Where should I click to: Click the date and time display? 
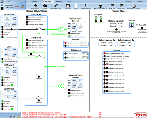point(9,7)
